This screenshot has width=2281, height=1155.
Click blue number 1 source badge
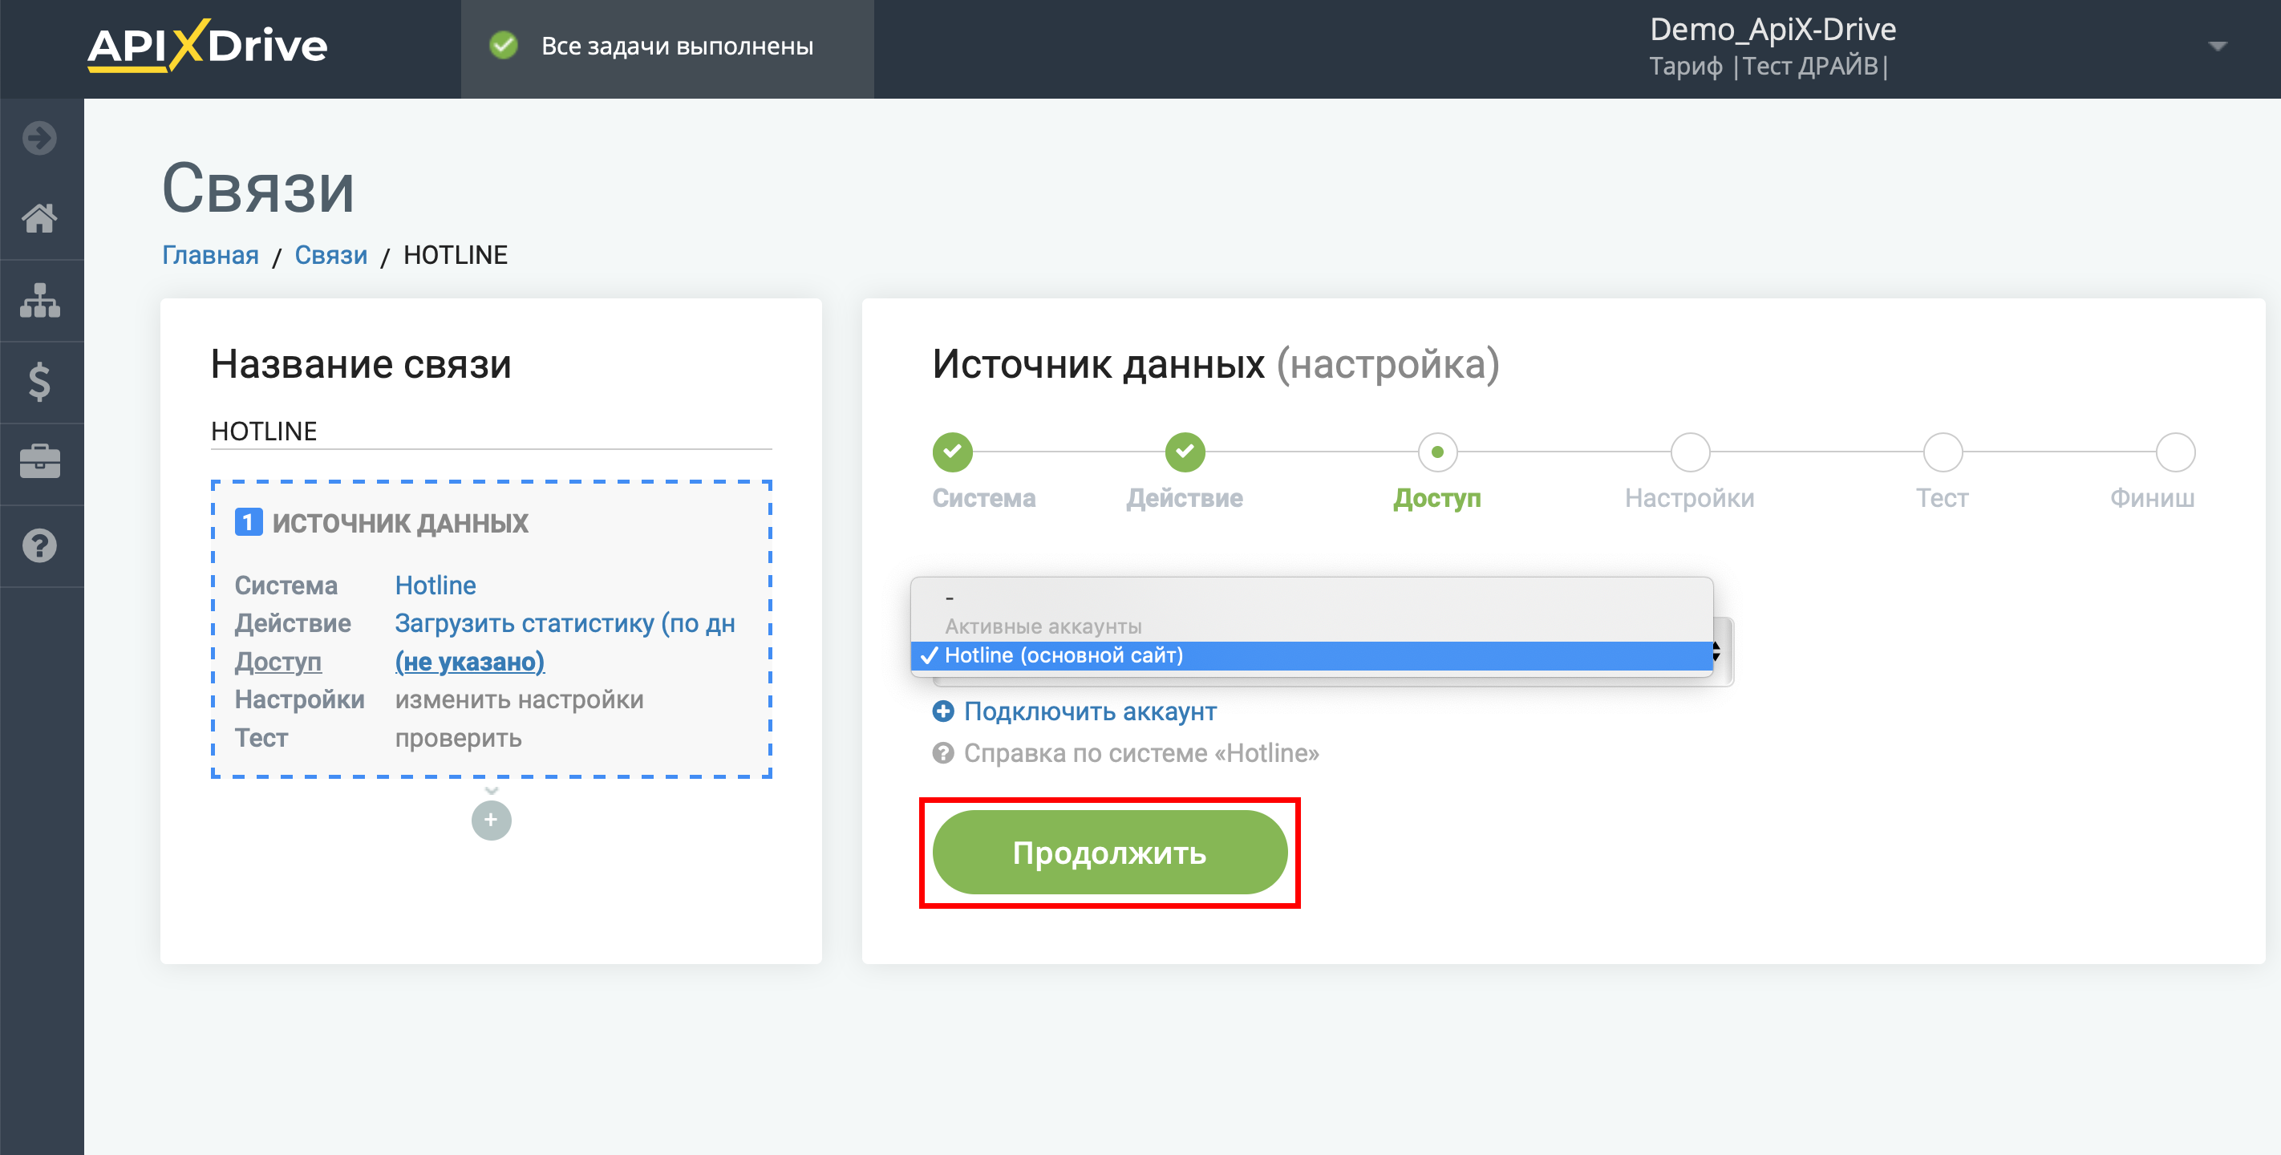point(248,523)
